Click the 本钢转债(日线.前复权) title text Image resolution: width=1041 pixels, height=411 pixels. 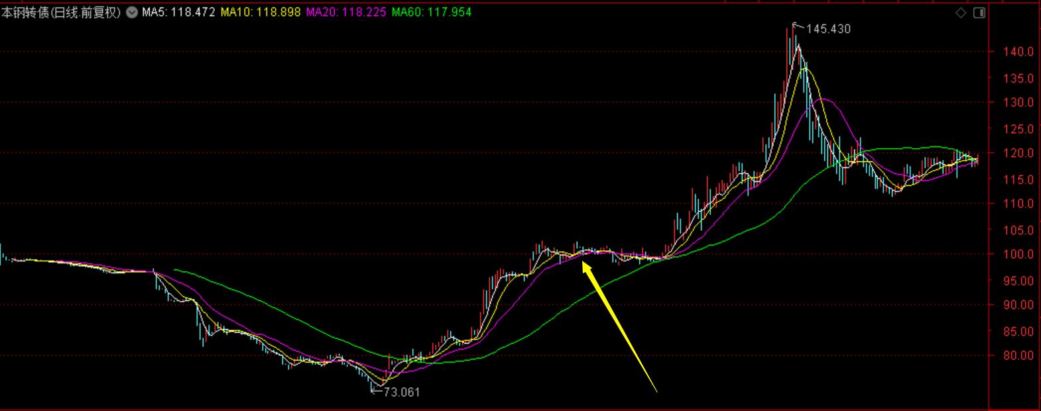[62, 12]
